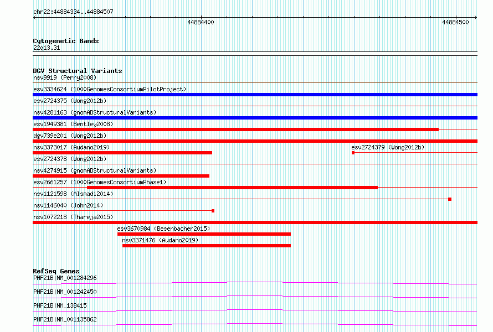Click ruler position label 44884500
Viewport: 493px width, 332px height.
click(x=455, y=22)
